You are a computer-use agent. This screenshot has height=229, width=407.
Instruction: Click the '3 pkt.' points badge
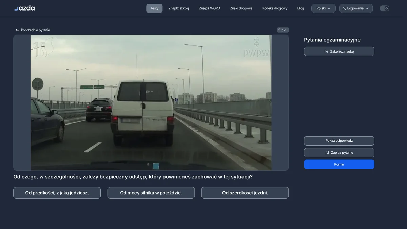[283, 30]
